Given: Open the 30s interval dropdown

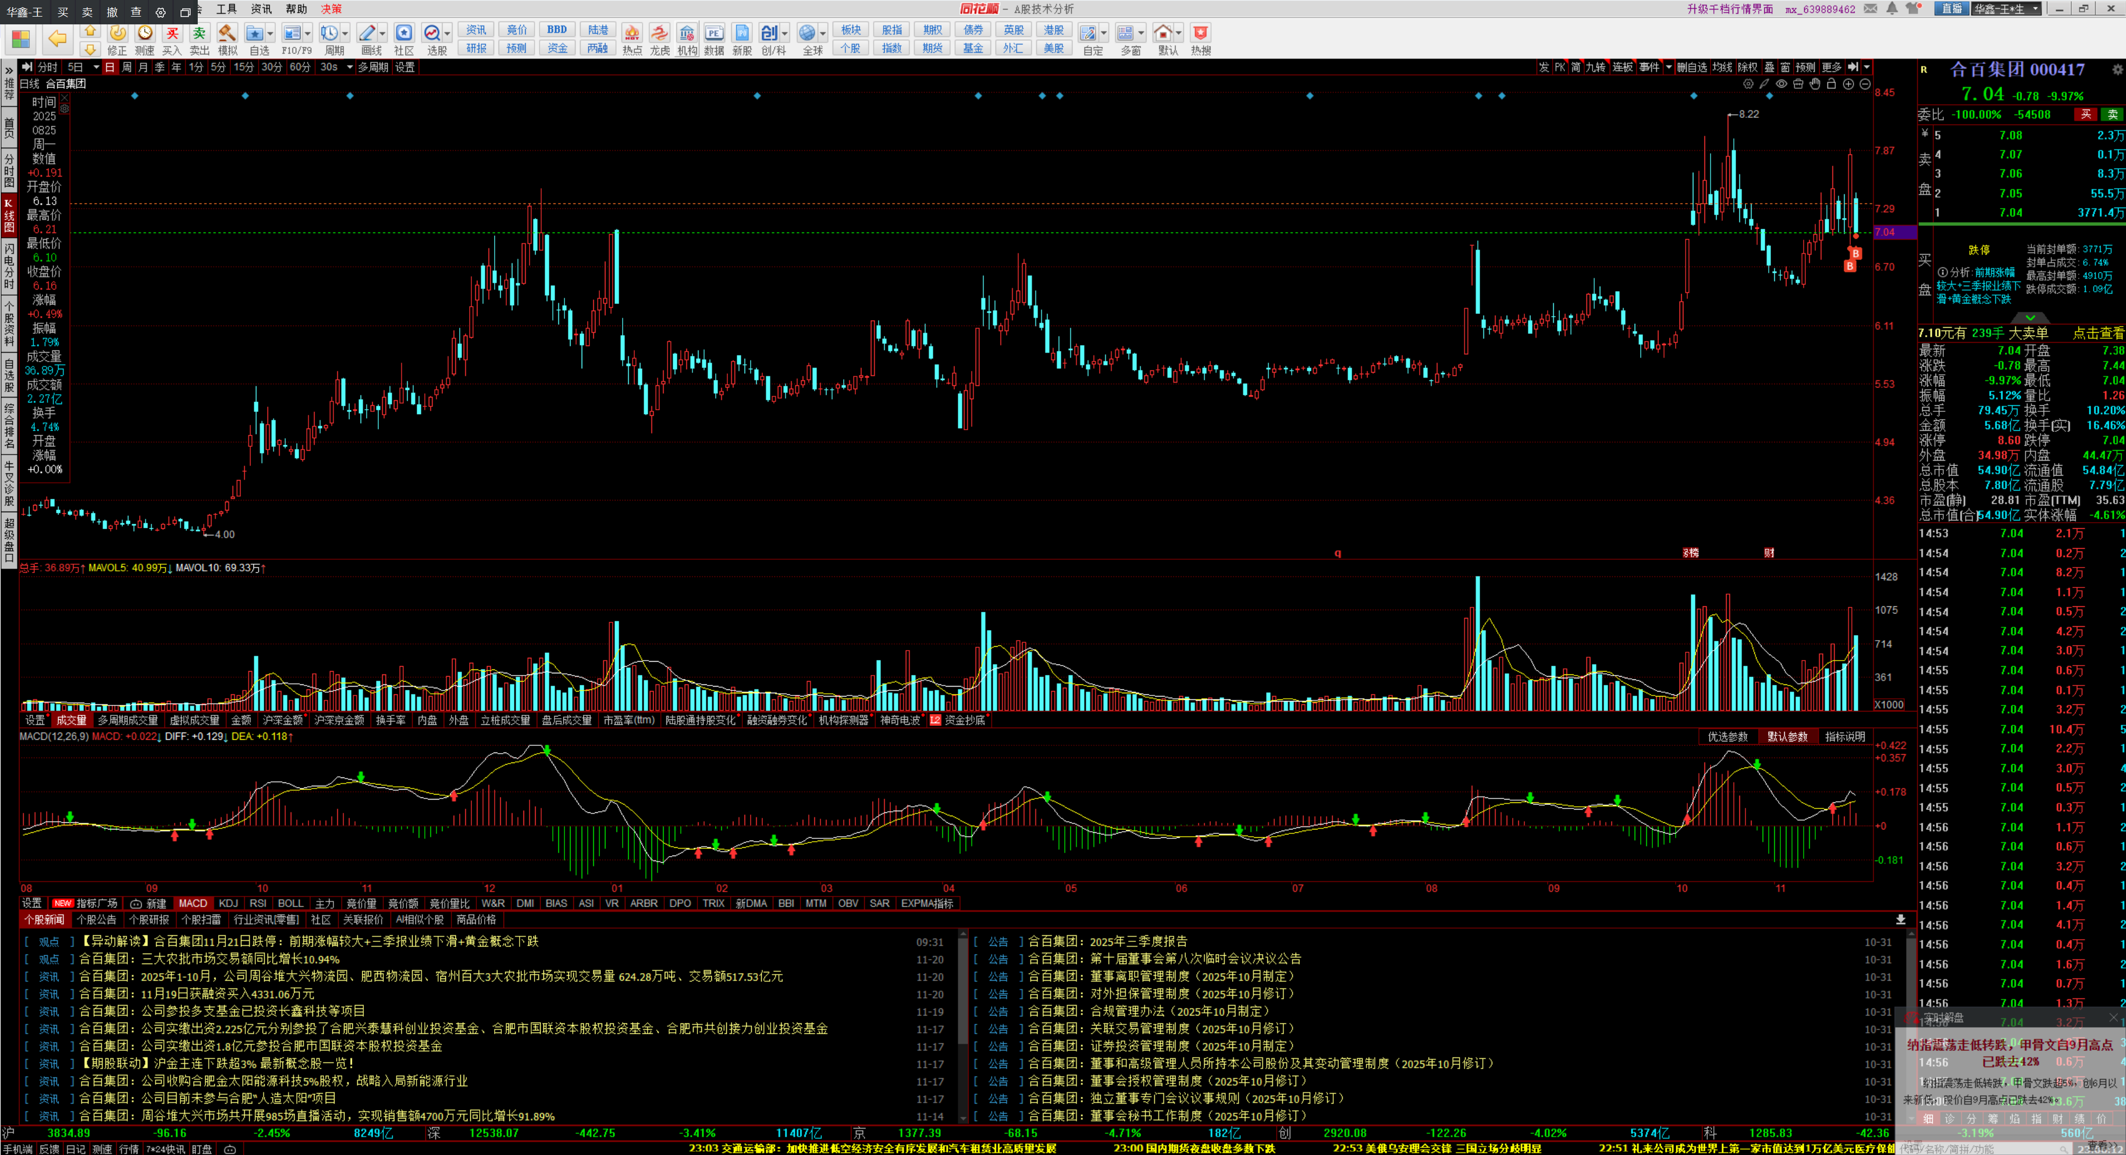Looking at the screenshot, I should pos(349,68).
